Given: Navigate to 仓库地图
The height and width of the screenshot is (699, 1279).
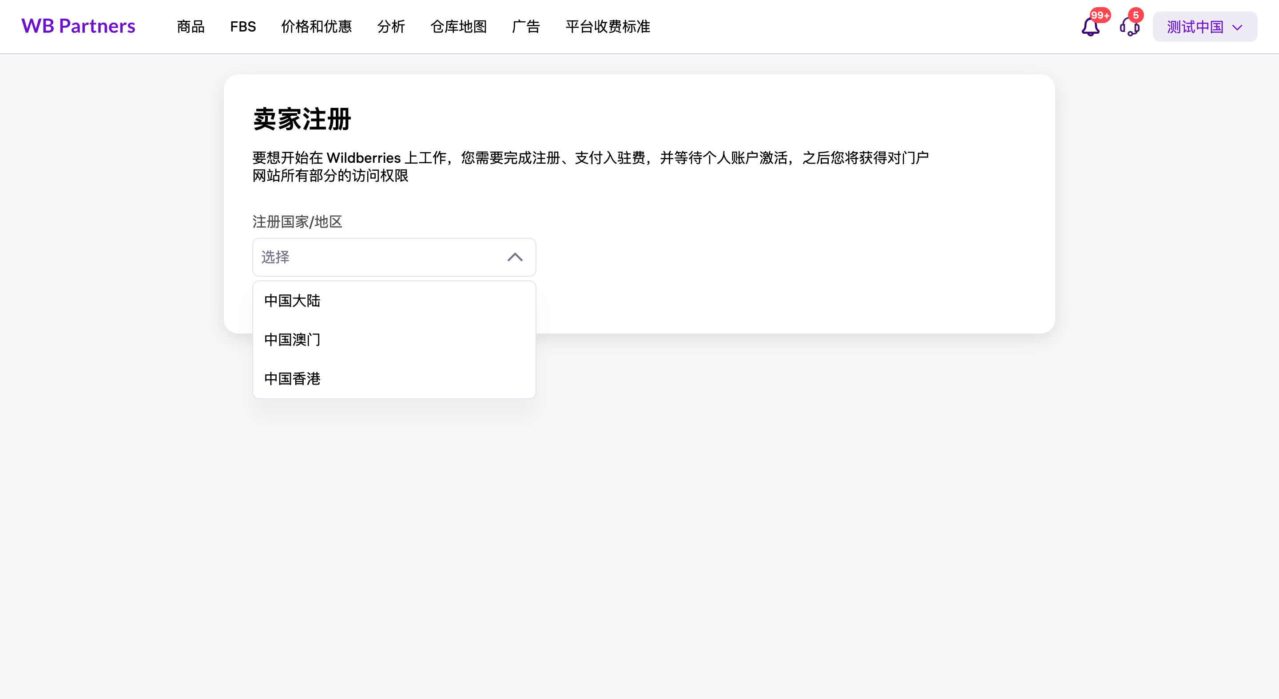Looking at the screenshot, I should [x=458, y=27].
